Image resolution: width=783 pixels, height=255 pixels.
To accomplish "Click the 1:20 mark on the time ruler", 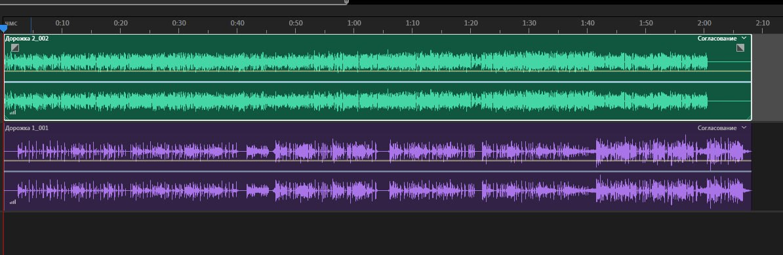I will pos(471,23).
